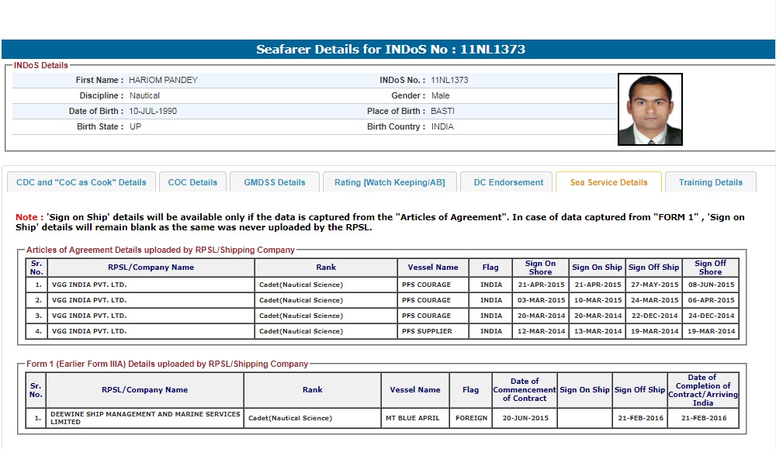Open the Training Details tab
The image size is (776, 449).
click(x=710, y=182)
